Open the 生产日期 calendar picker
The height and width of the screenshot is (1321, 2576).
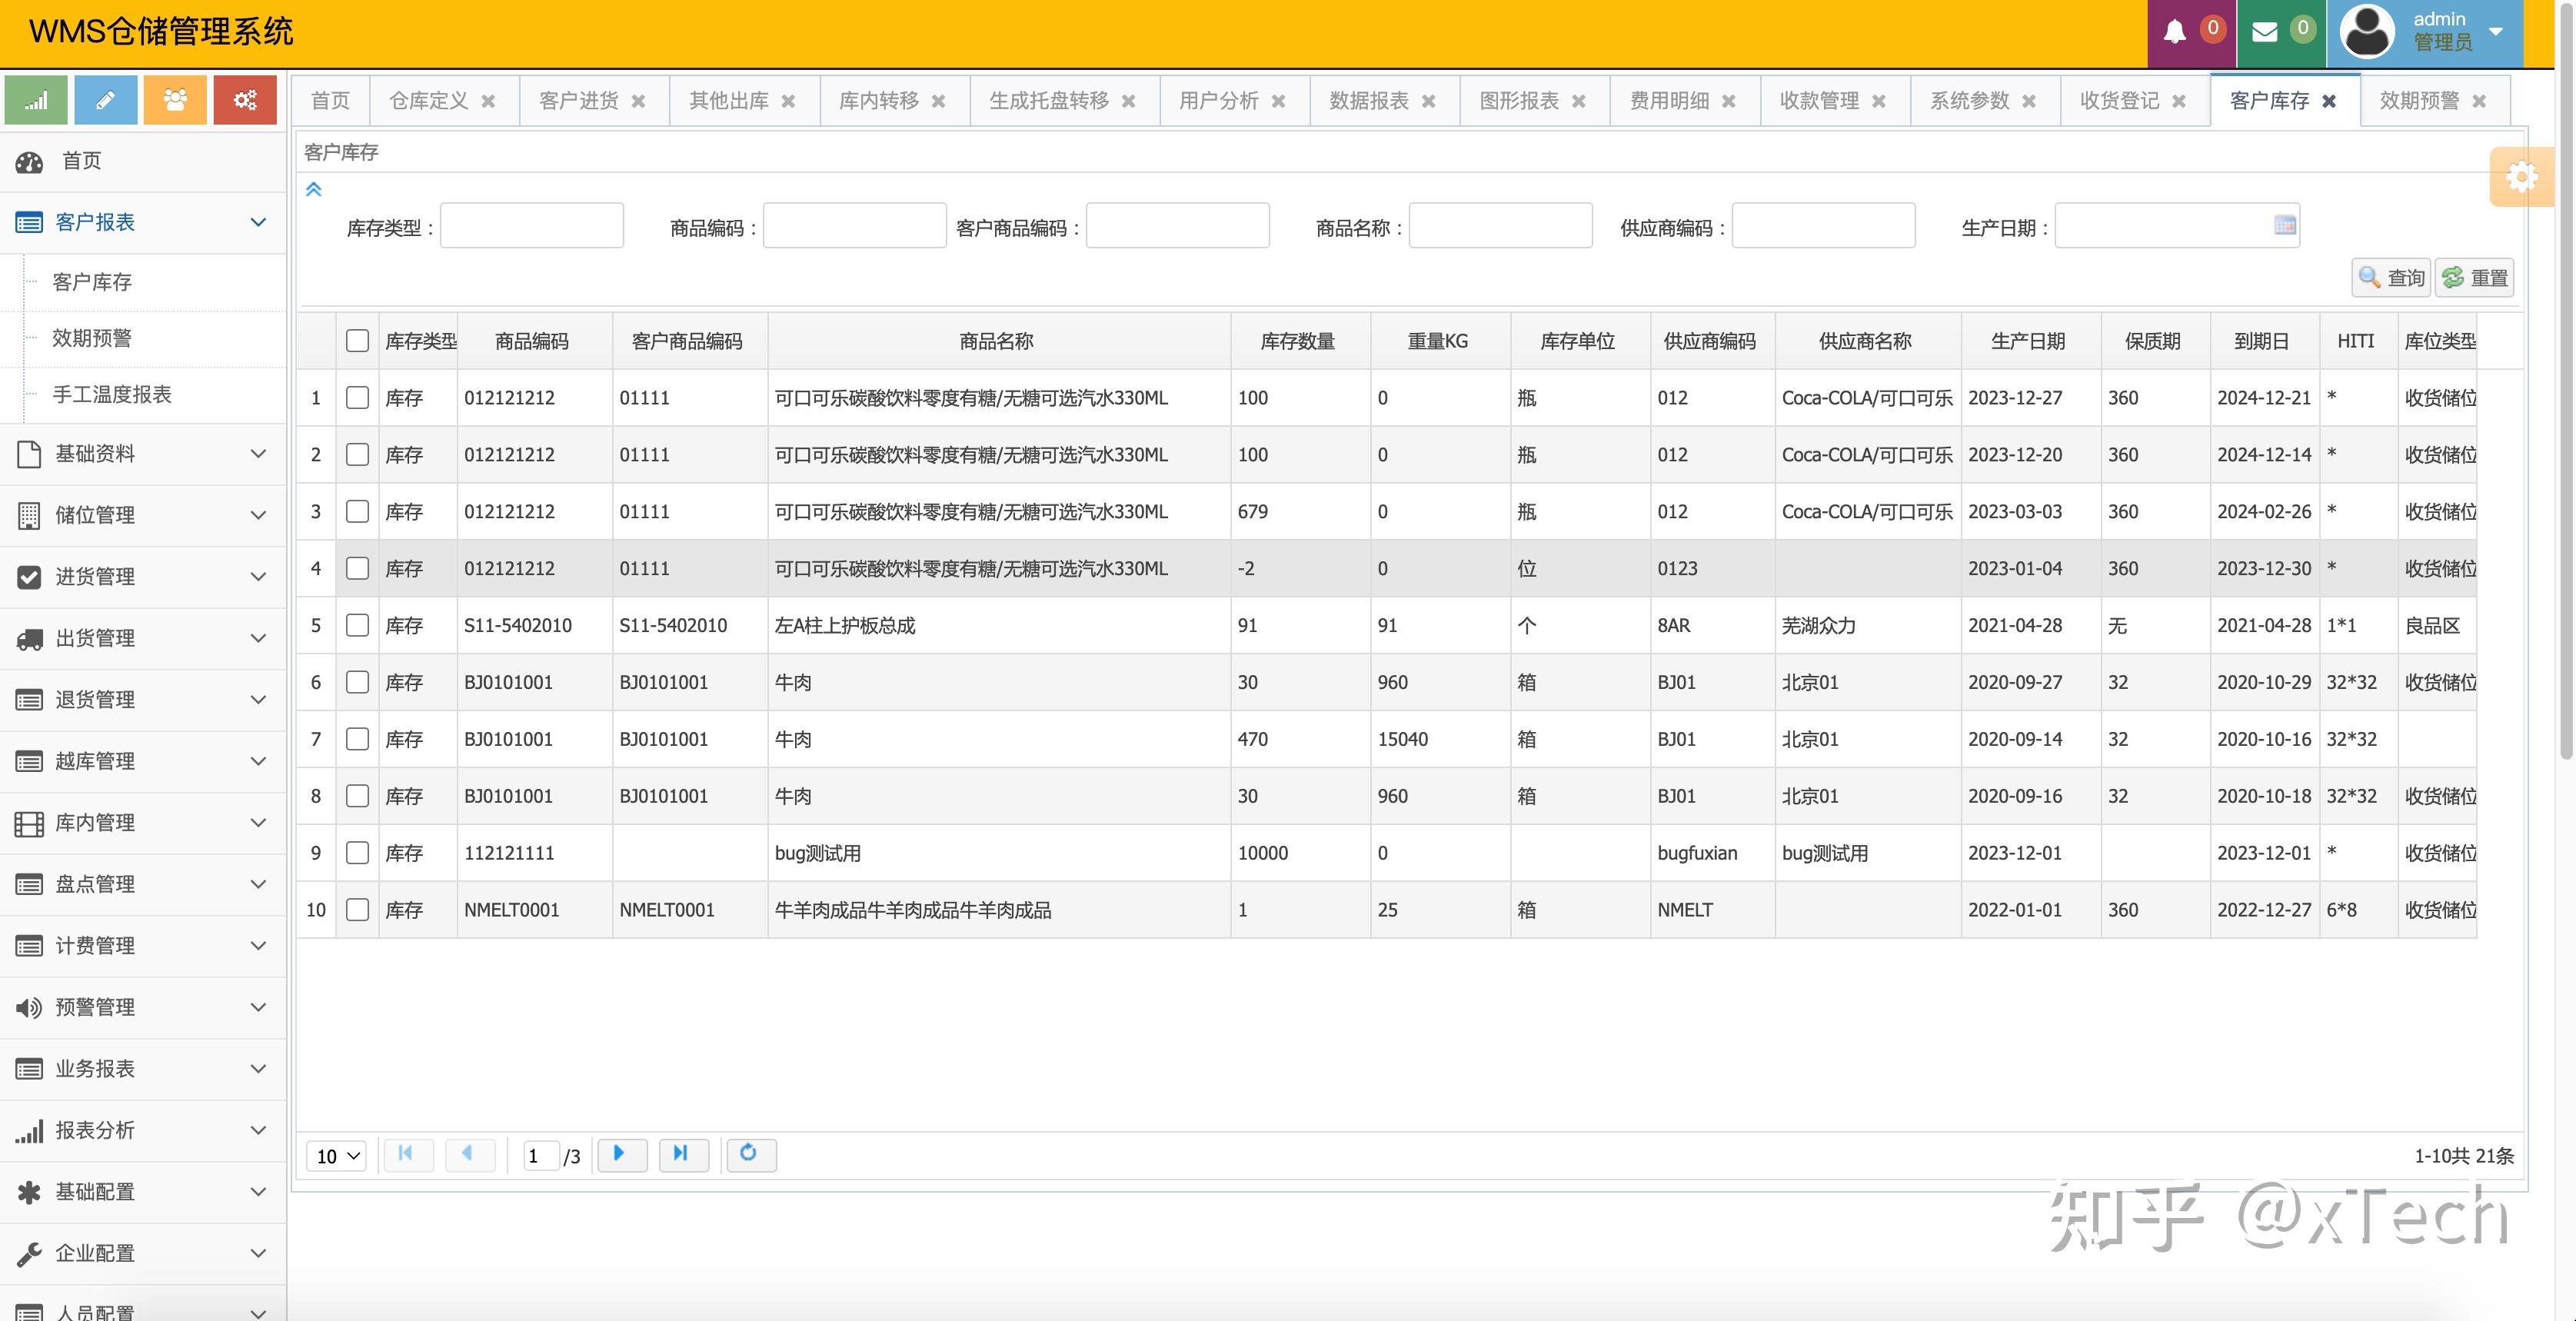pyautogui.click(x=2285, y=225)
